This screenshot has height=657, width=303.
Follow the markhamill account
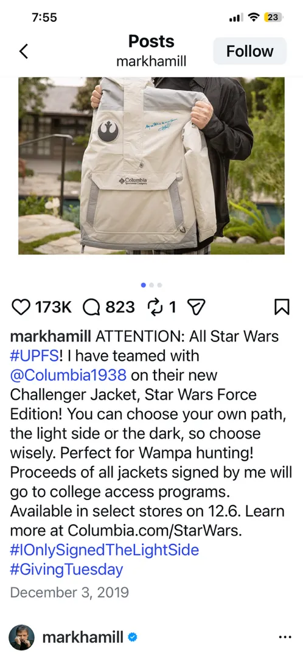tap(250, 51)
